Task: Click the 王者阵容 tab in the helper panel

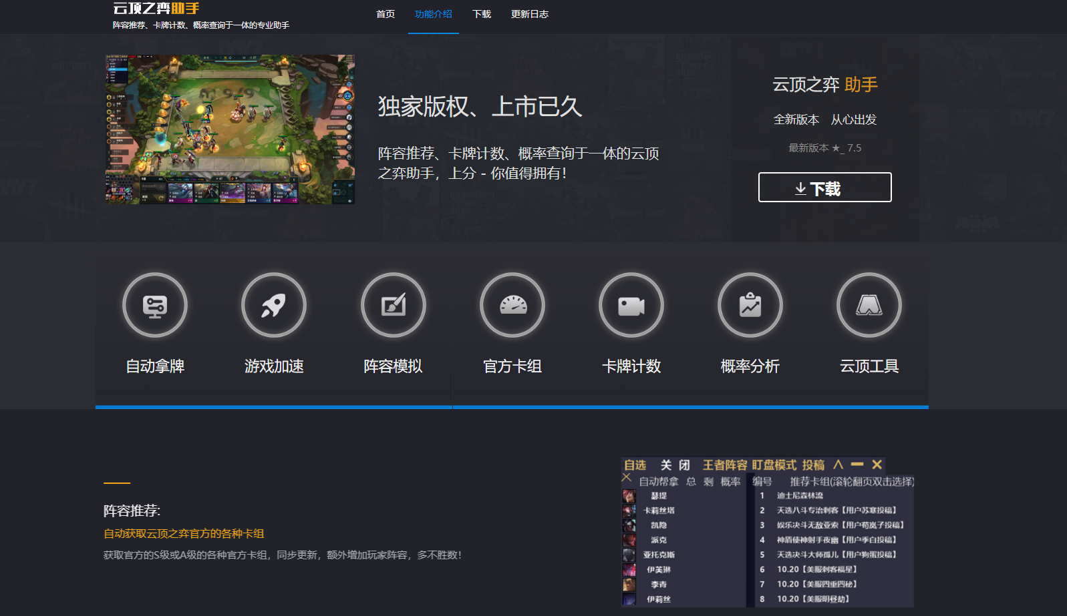Action: [724, 465]
